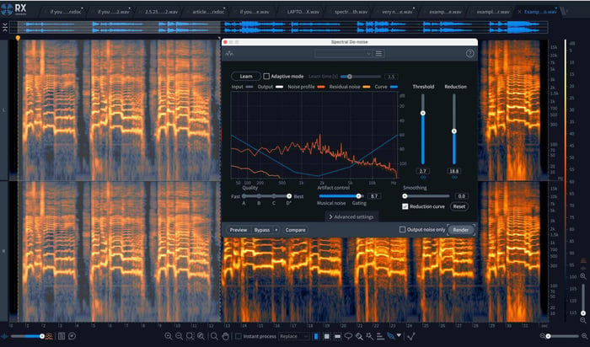This screenshot has height=347, width=590.
Task: Open the brush tool options arrow
Action: tap(399, 335)
